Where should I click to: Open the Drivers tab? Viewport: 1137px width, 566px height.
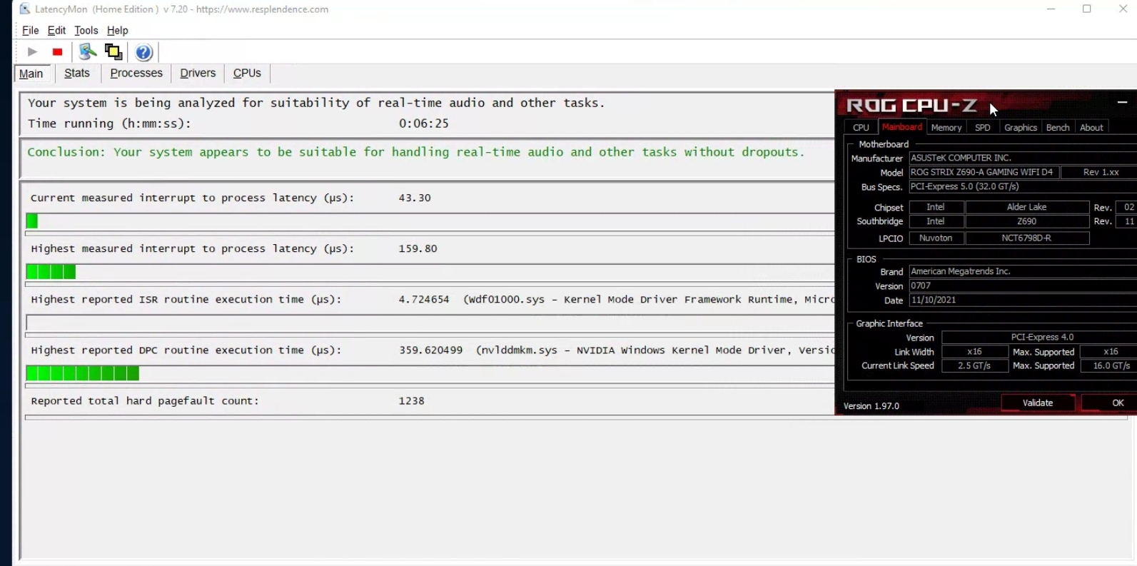pos(198,73)
